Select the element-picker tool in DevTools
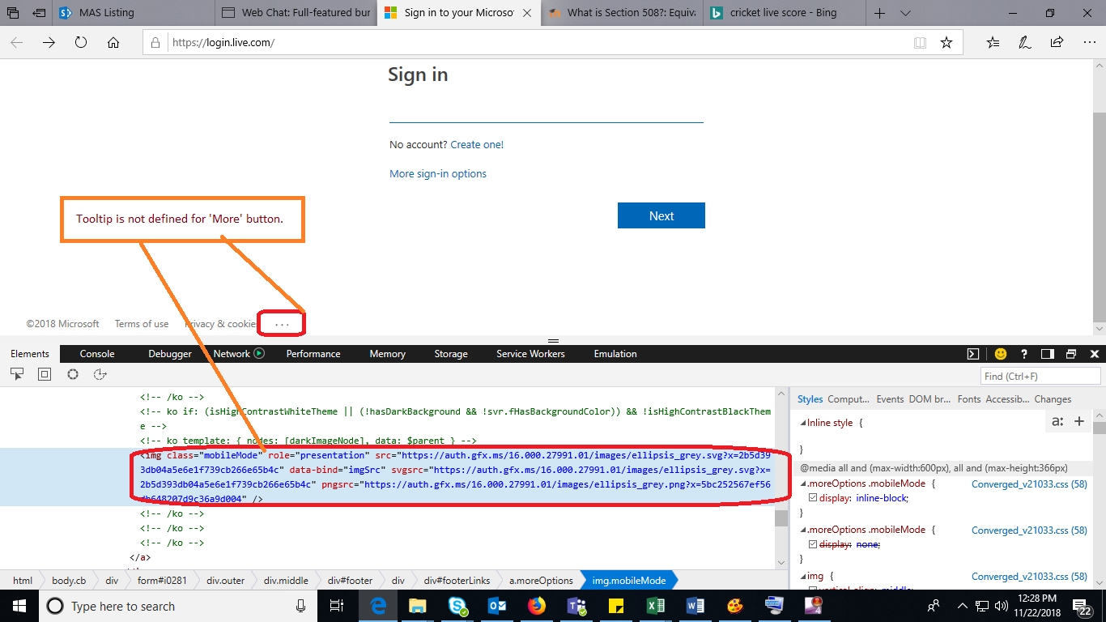Screen dimensions: 1106x622 pos(17,374)
